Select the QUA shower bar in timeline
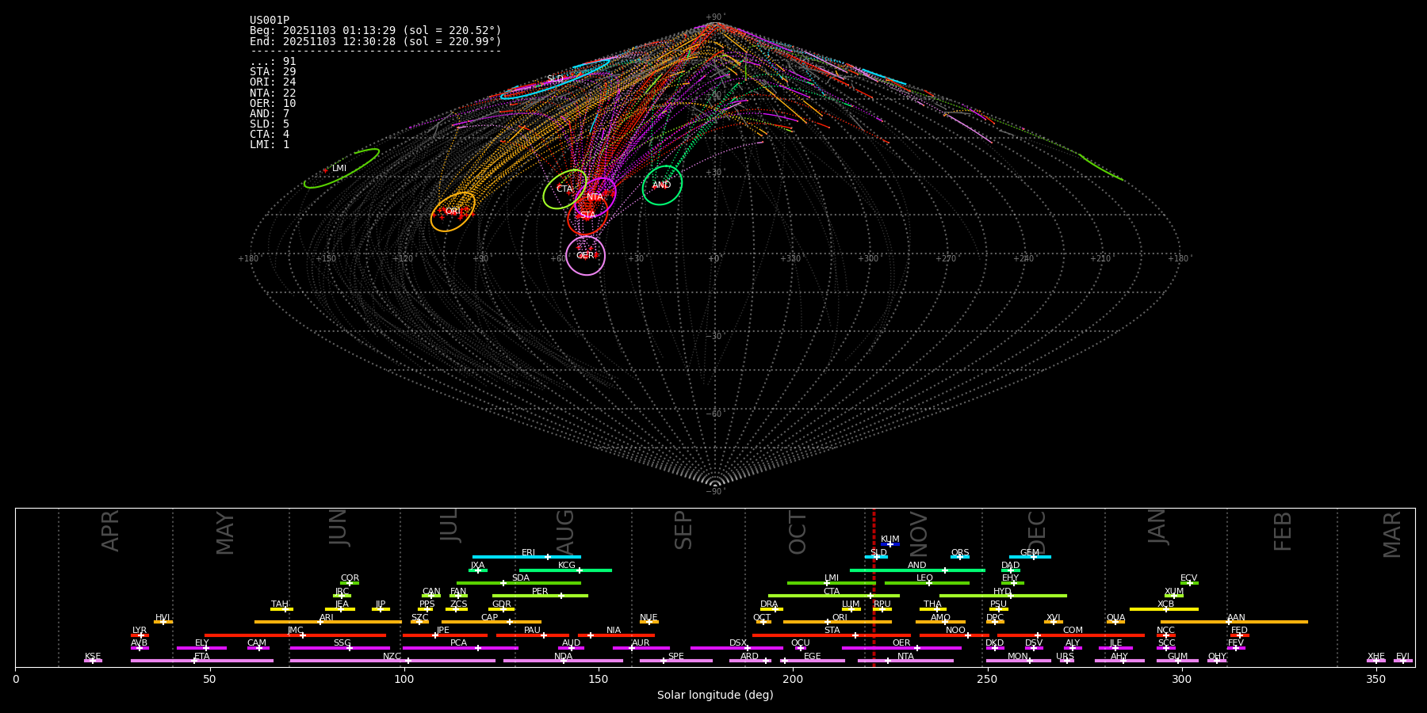The image size is (1427, 713). (x=1115, y=622)
